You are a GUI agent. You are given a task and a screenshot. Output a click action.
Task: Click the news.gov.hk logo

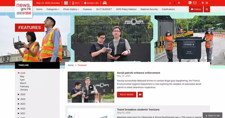(24, 9)
